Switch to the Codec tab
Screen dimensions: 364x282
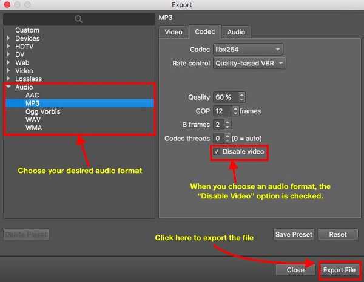pyautogui.click(x=205, y=31)
